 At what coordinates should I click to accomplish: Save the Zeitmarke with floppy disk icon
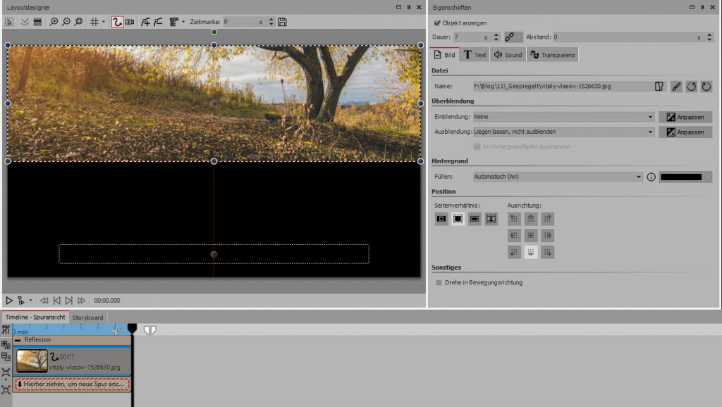[282, 22]
